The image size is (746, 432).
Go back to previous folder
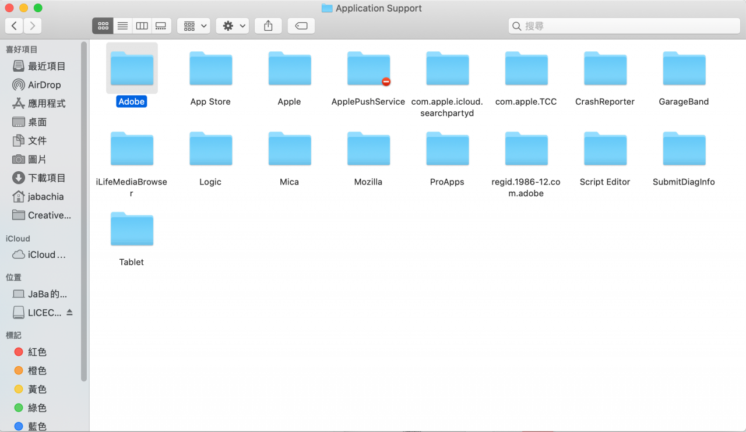[14, 26]
